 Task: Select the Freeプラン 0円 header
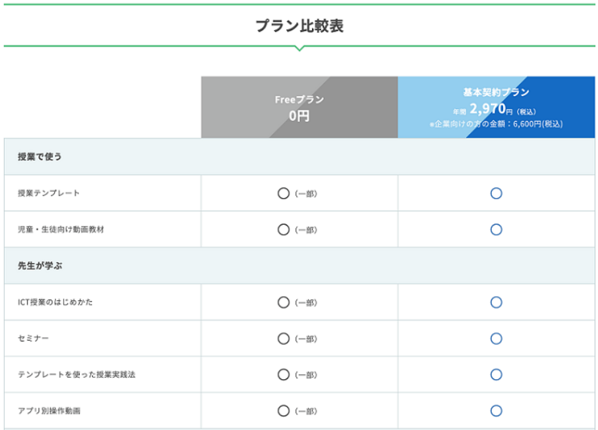pyautogui.click(x=299, y=108)
